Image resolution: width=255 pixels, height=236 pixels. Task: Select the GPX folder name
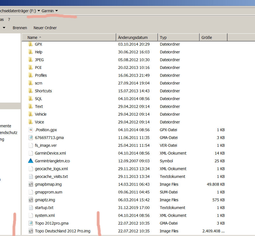[39, 44]
